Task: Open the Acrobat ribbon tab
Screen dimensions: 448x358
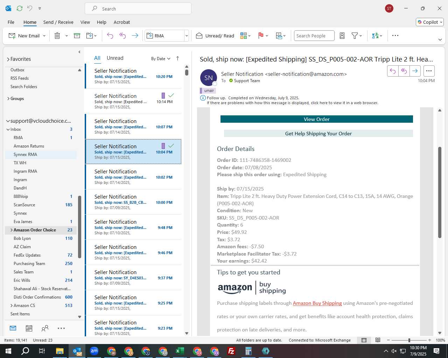Action: pos(121,22)
